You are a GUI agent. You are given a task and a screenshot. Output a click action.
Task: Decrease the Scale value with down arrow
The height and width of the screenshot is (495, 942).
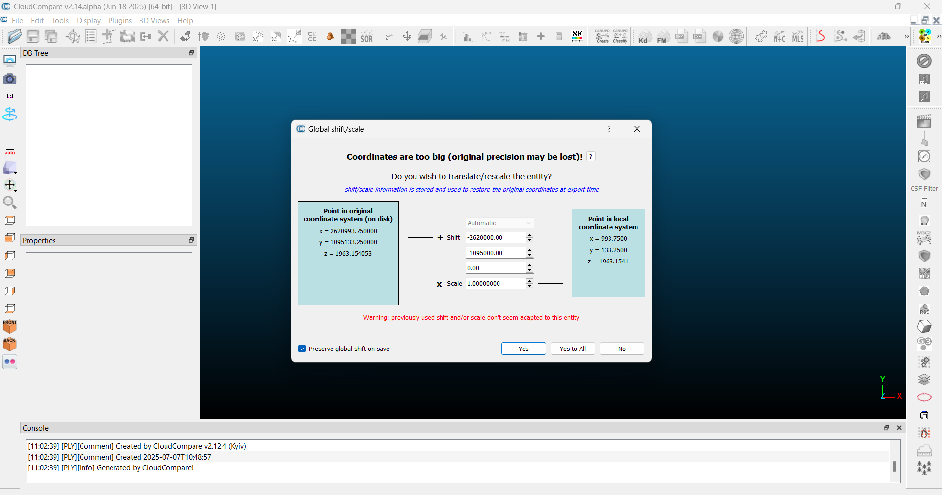pos(529,286)
